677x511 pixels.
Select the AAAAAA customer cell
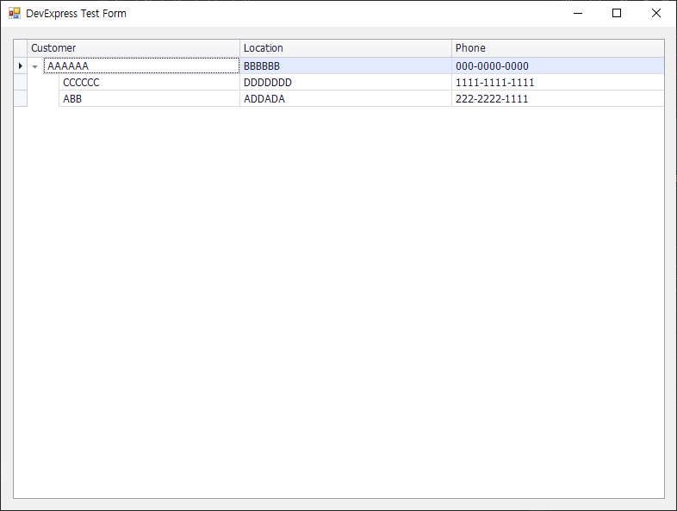click(141, 65)
